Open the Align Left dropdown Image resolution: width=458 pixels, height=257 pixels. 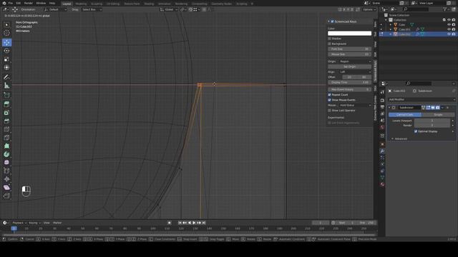pyautogui.click(x=356, y=71)
